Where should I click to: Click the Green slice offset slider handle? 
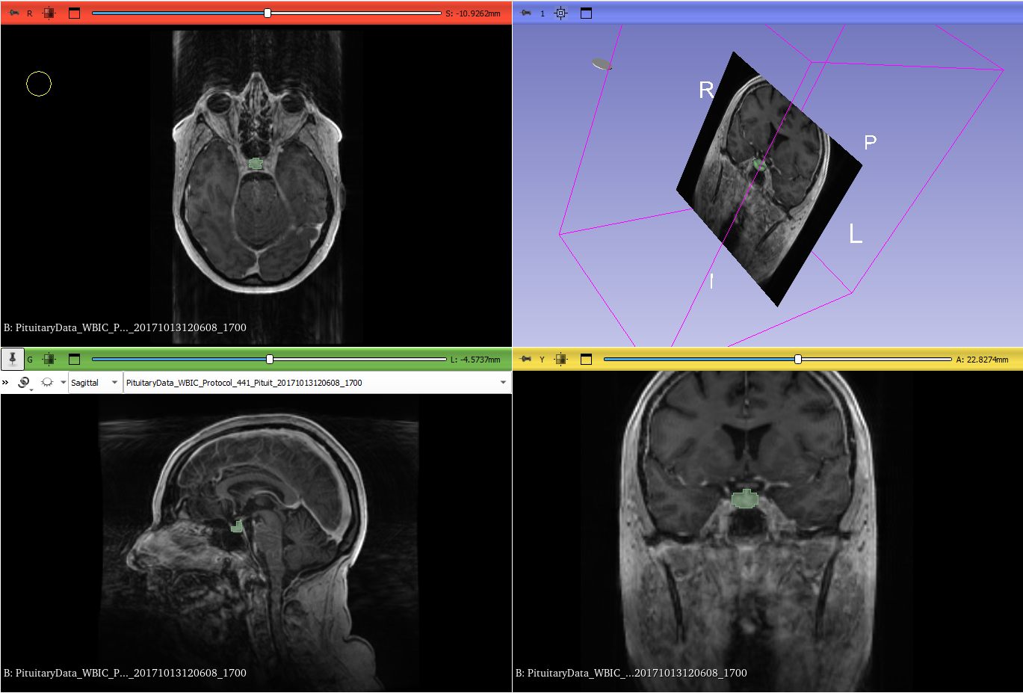(270, 360)
